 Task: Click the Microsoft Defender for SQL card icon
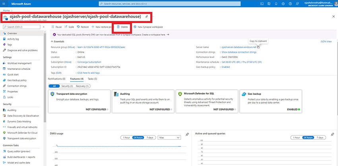[180, 94]
